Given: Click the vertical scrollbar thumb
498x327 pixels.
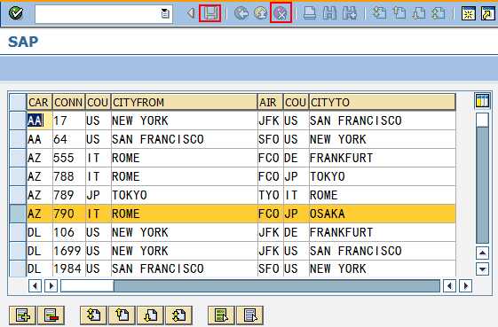Looking at the screenshot, I should pyautogui.click(x=482, y=121).
